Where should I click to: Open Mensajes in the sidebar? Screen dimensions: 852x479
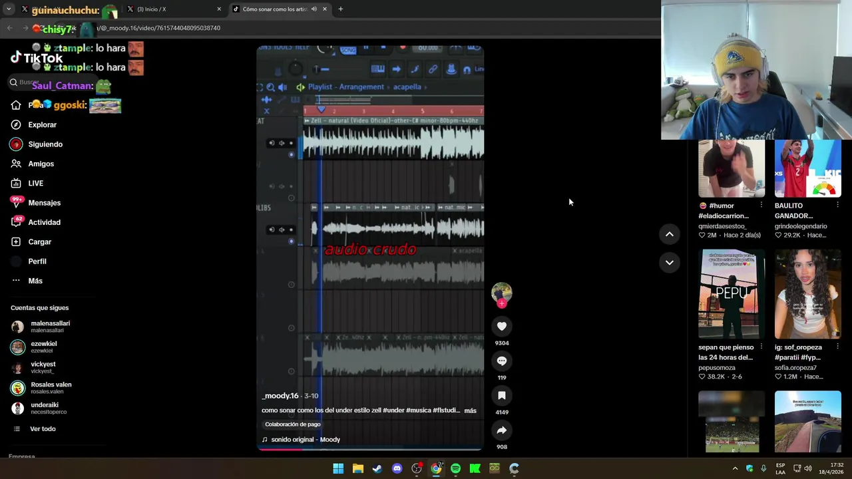point(44,203)
